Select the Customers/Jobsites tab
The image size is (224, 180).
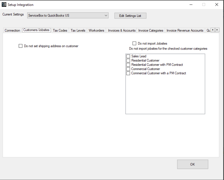36,30
